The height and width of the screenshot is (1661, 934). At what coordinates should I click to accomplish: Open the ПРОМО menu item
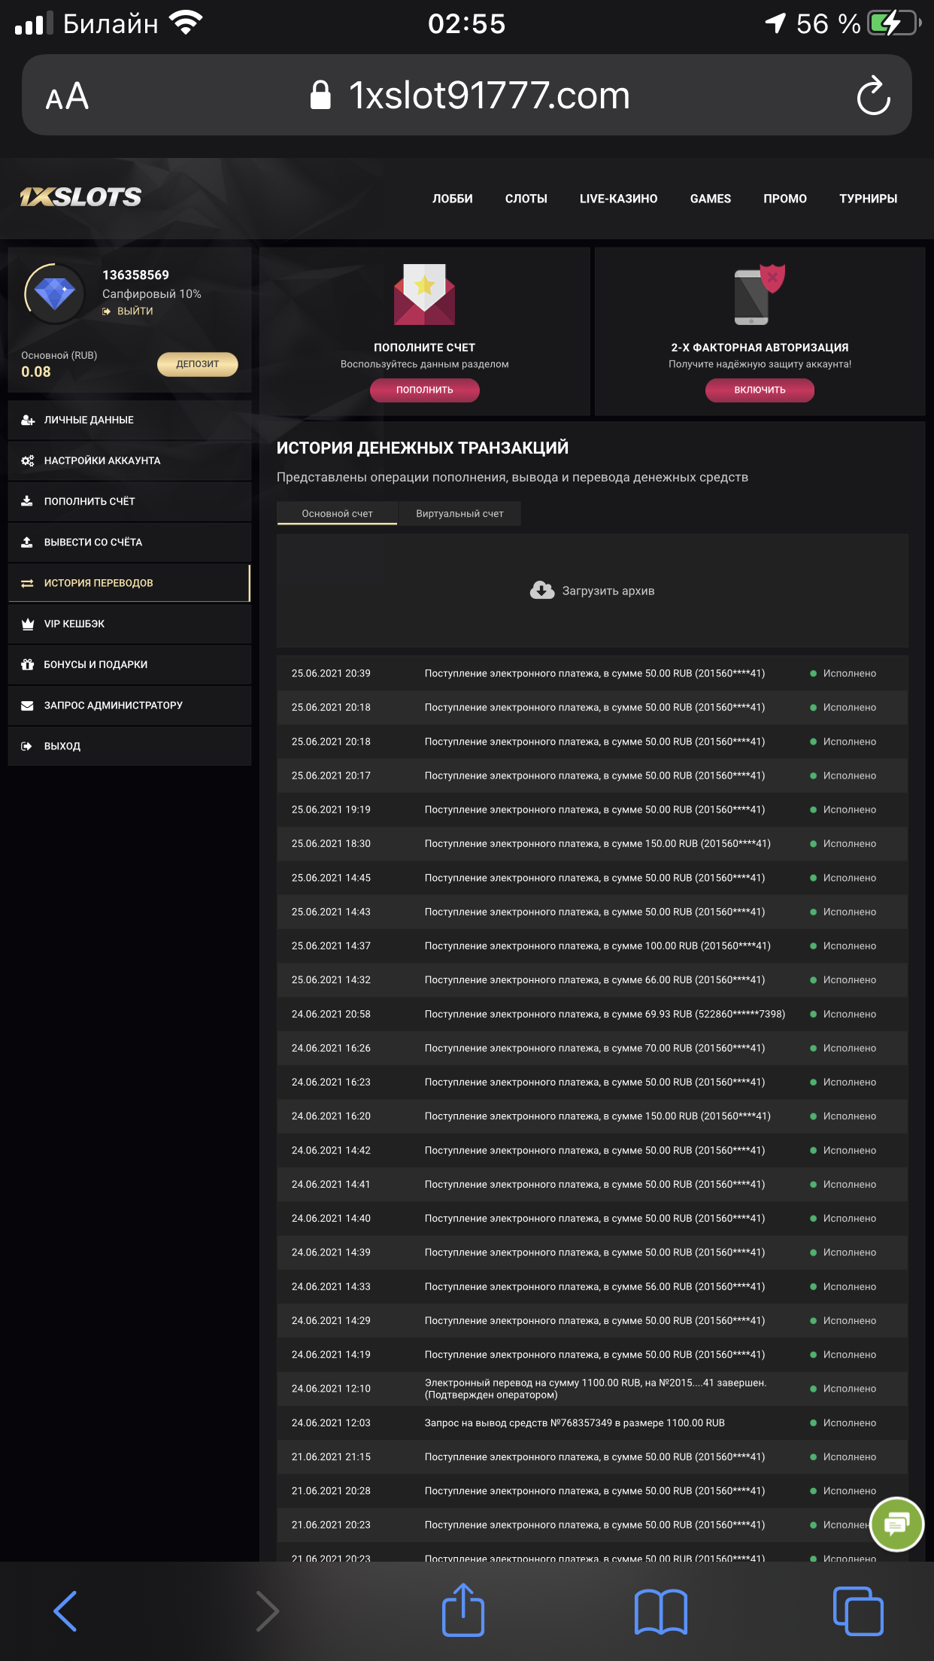pos(785,199)
